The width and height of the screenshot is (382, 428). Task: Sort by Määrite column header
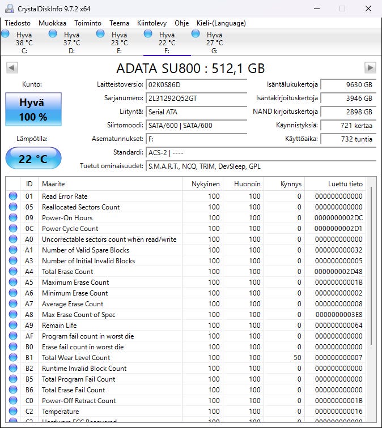(x=111, y=184)
